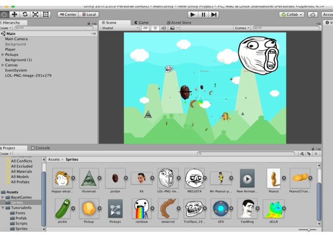The height and width of the screenshot is (237, 333).
Task: Click the cloud services icon
Action: tap(313, 14)
